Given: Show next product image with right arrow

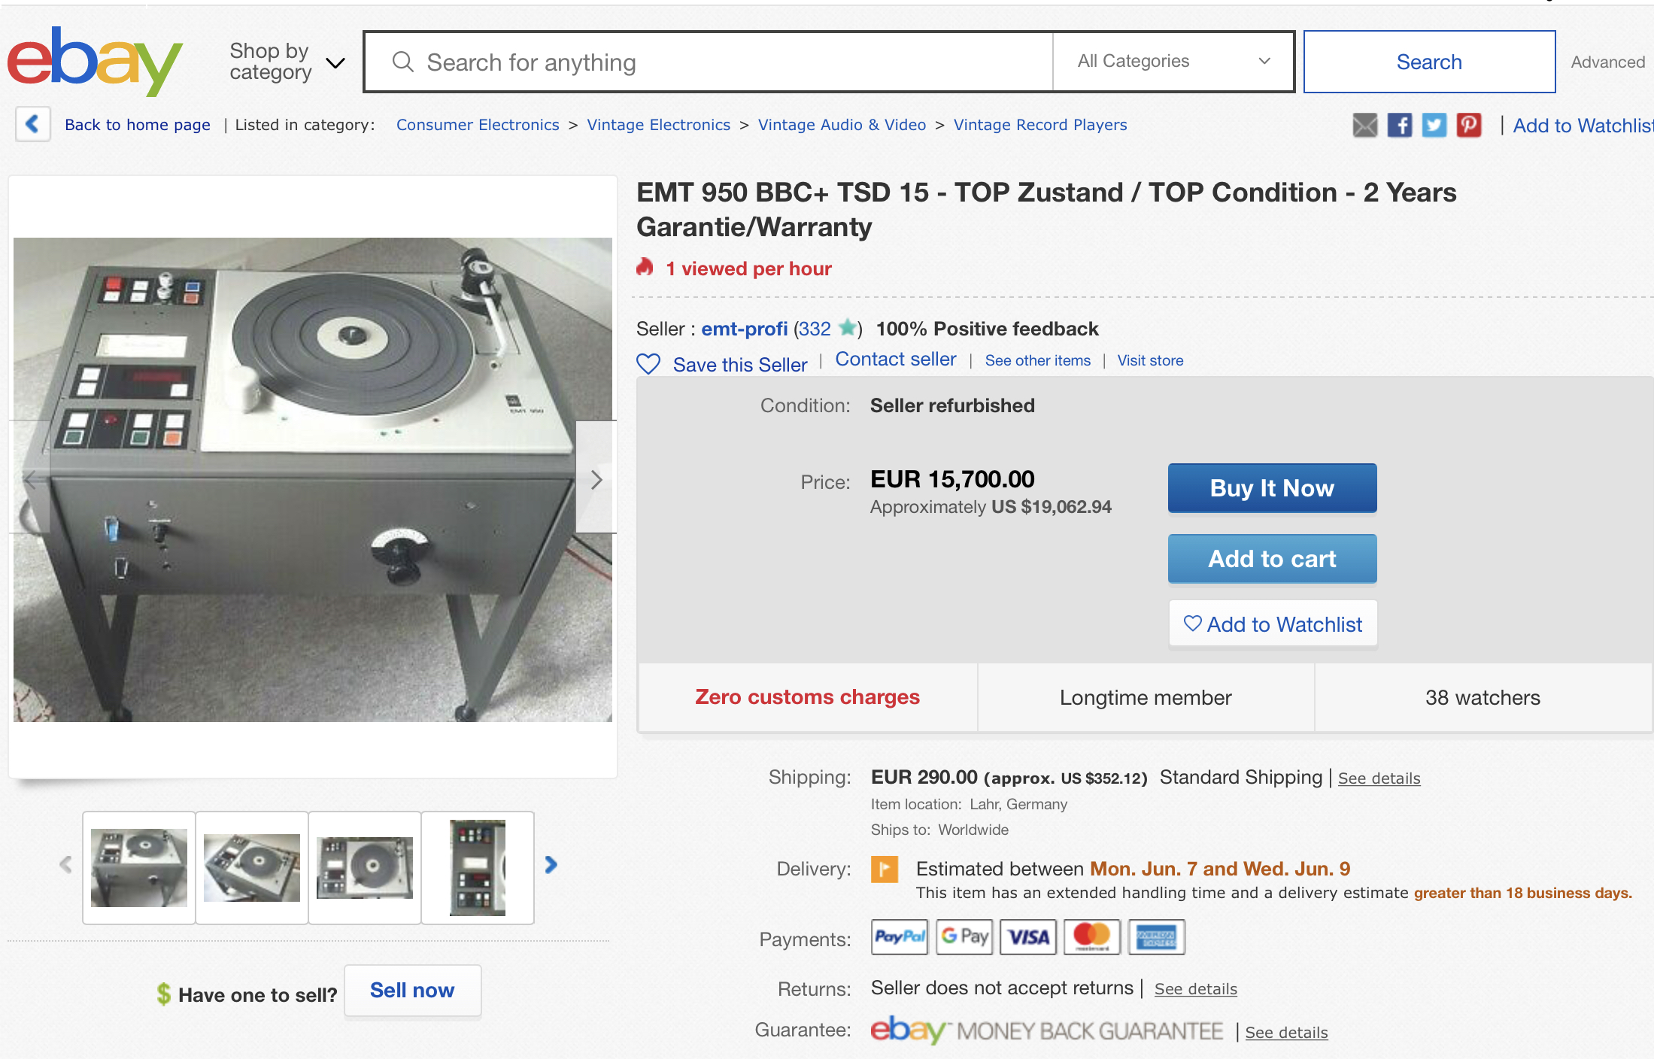Looking at the screenshot, I should (596, 479).
